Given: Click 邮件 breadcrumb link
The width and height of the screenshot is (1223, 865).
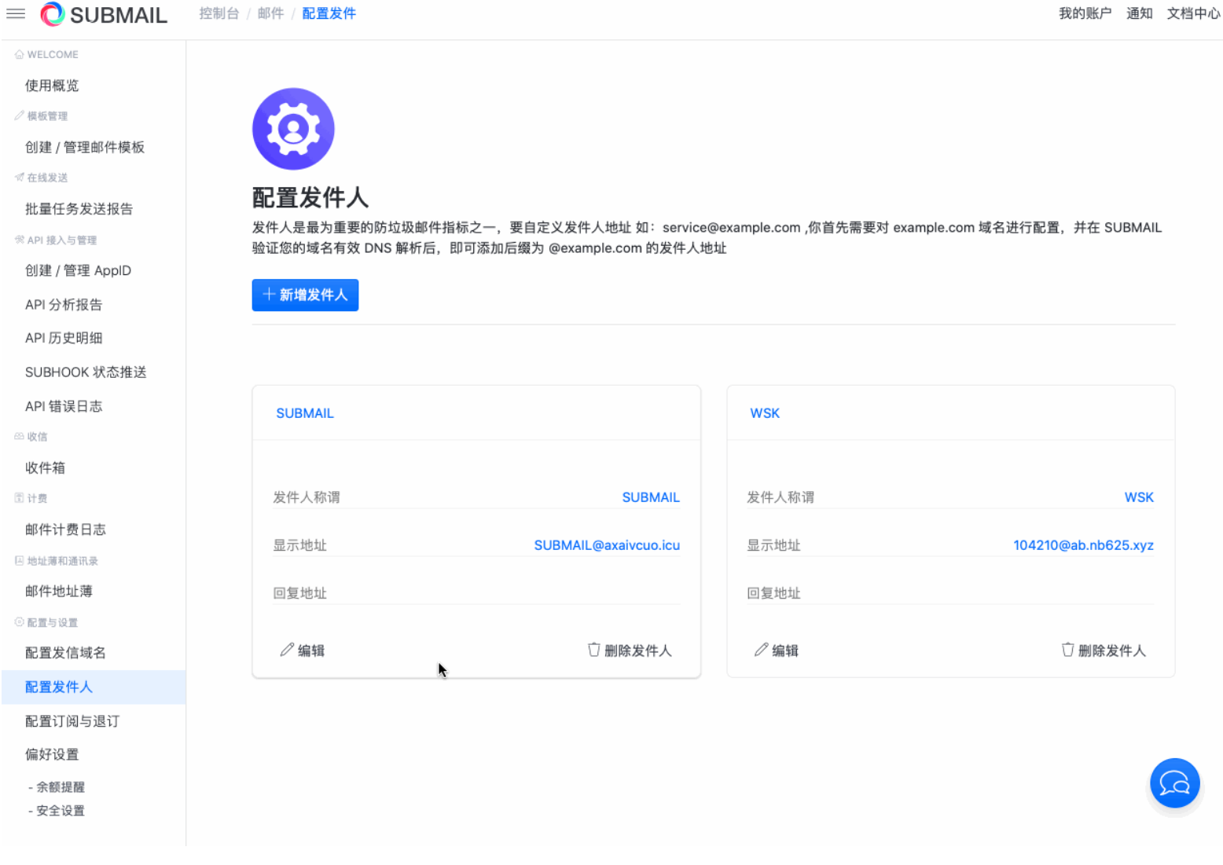Looking at the screenshot, I should click(270, 13).
